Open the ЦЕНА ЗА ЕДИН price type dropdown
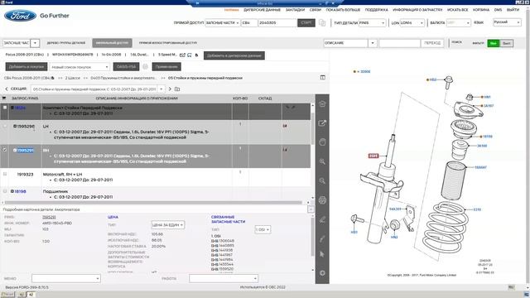 [168, 224]
